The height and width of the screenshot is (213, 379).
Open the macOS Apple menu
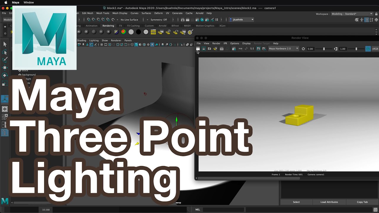6,2
